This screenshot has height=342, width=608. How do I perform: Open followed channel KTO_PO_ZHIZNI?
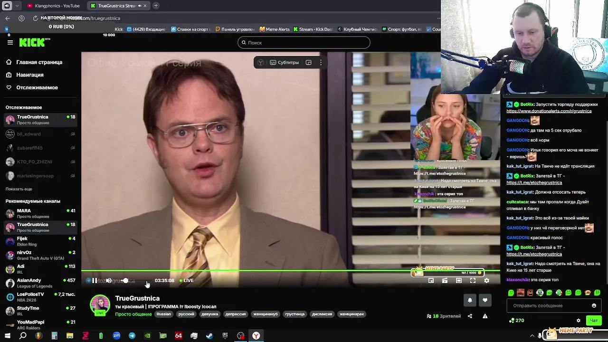pos(40,162)
